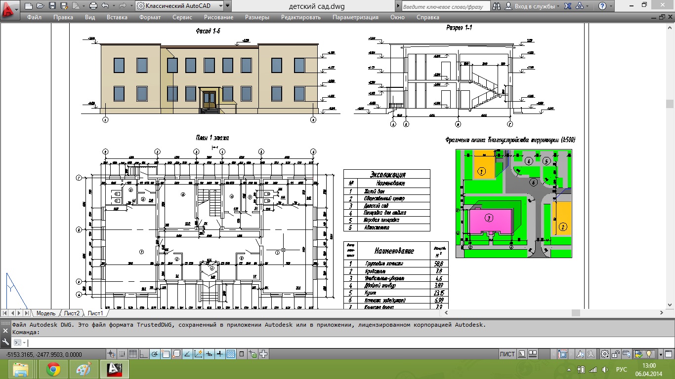Click the toolbar lock padlock icon

pyautogui.click(x=616, y=354)
